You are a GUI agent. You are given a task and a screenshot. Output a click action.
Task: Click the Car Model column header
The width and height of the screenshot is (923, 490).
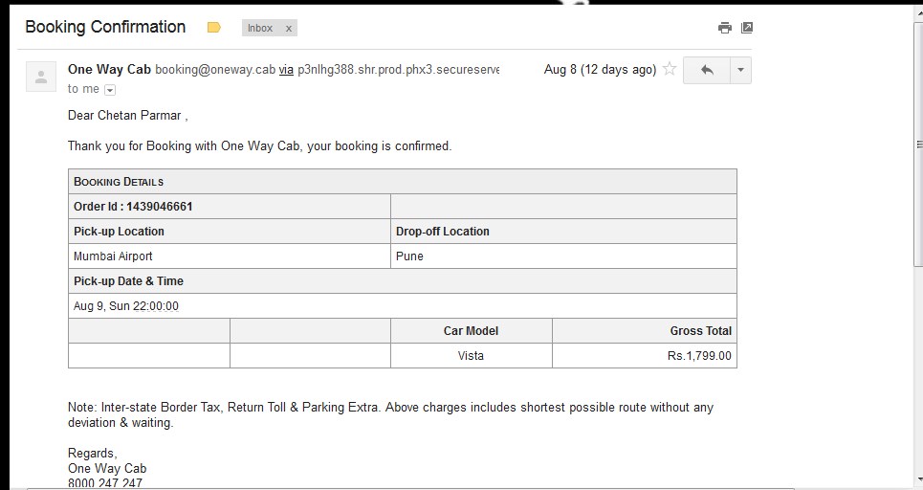pos(471,331)
